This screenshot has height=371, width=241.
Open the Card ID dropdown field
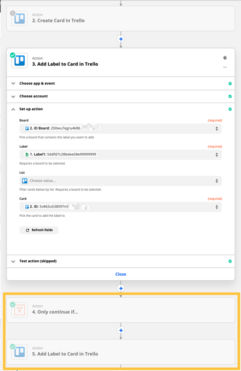click(120, 207)
